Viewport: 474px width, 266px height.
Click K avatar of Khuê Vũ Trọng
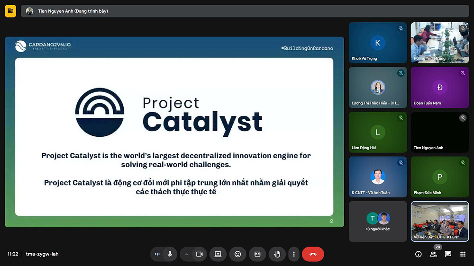point(378,43)
